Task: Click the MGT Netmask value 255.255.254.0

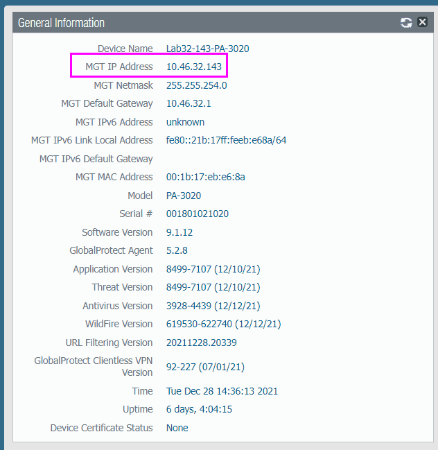Action: (196, 85)
